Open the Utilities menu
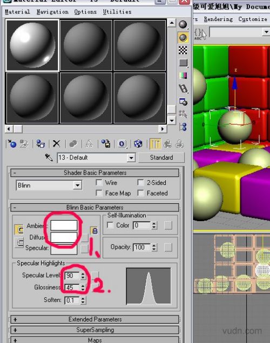 point(117,12)
